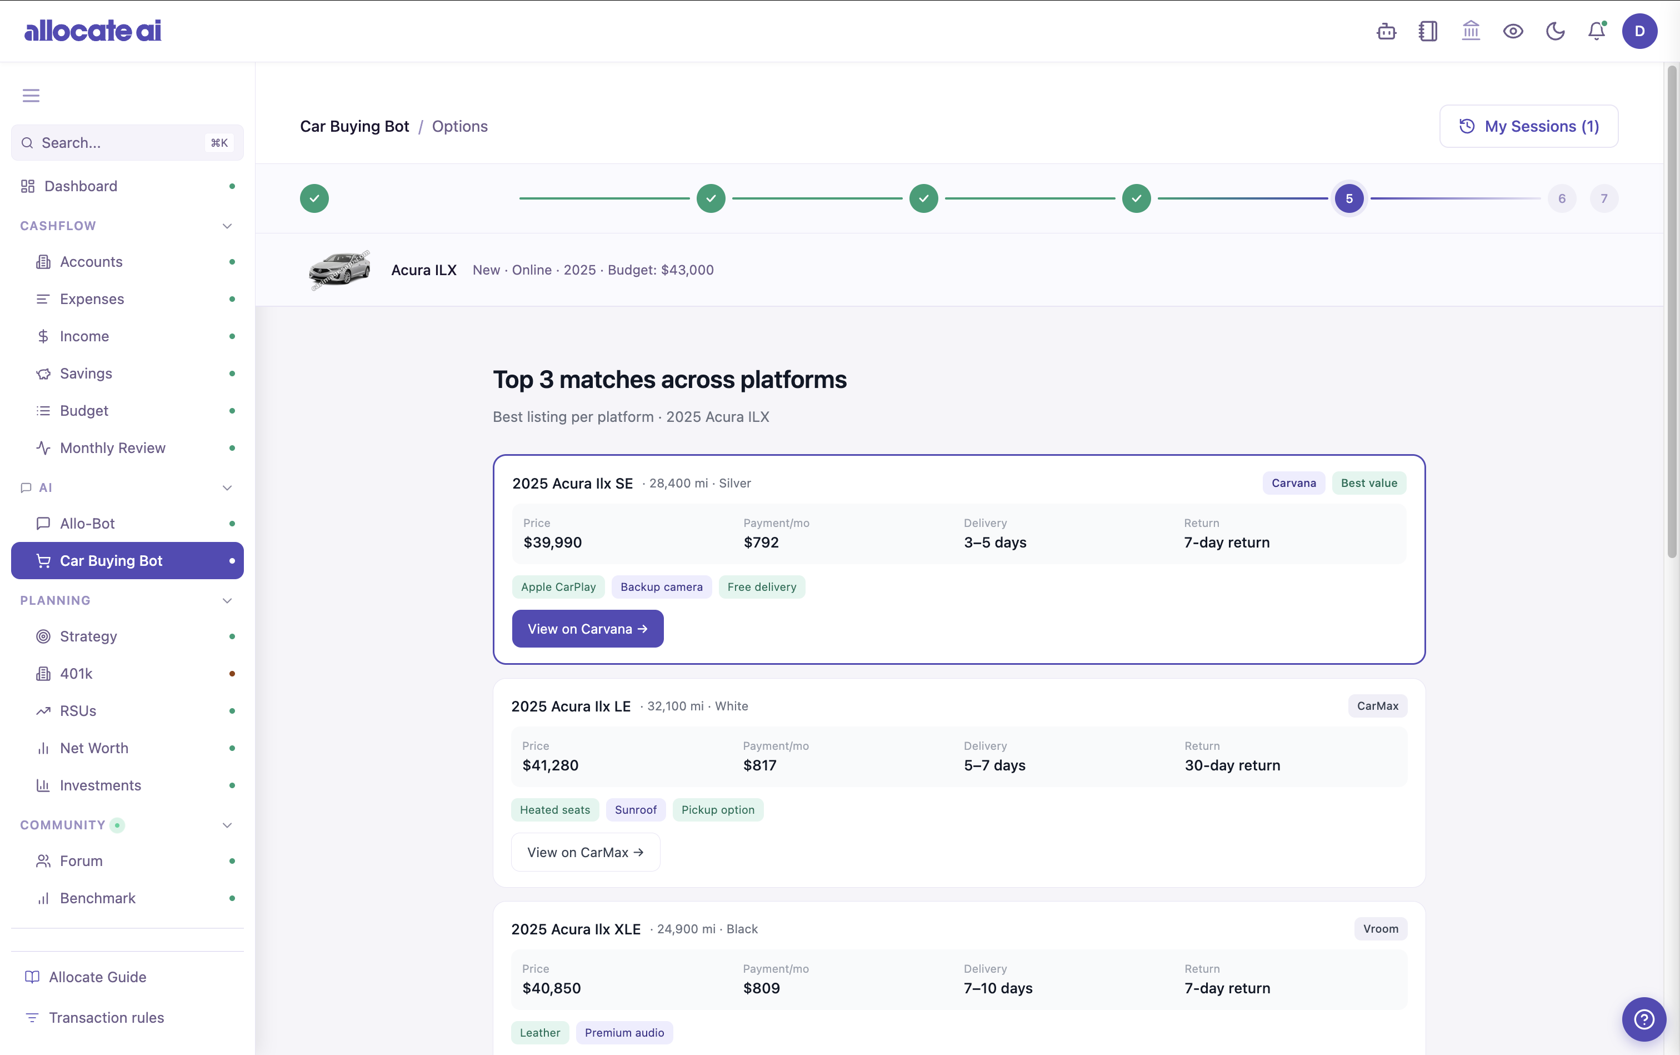Viewport: 1680px width, 1055px height.
Task: Collapse the AI section chevron
Action: tap(227, 487)
